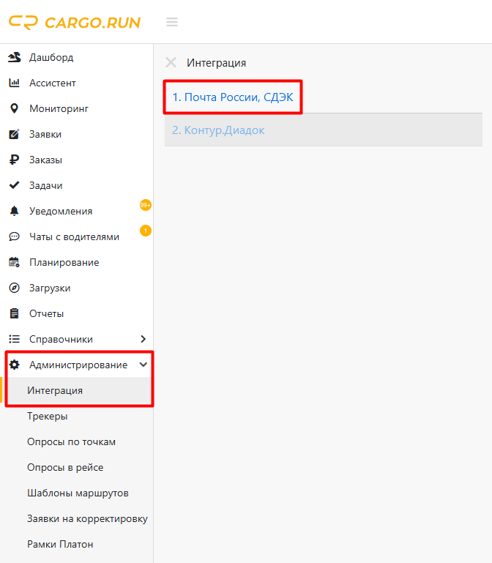
Task: Close the Интеграция panel with X
Action: pyautogui.click(x=171, y=62)
